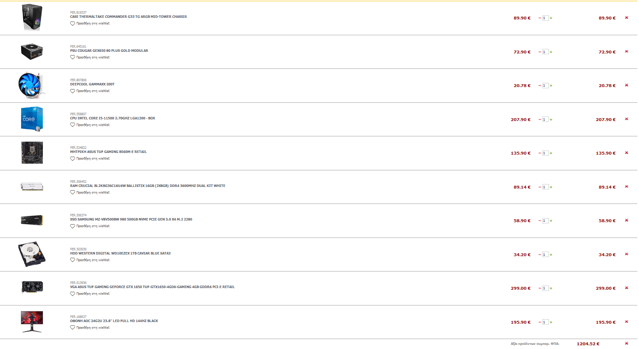Remove Western Digital HDD from cart
Screen dimensions: 639x349
pyautogui.click(x=627, y=254)
